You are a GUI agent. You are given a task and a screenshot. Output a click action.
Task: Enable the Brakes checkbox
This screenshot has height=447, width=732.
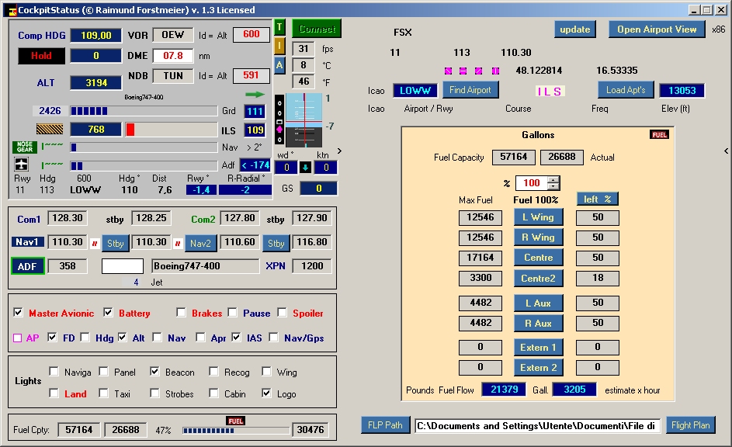(x=181, y=312)
